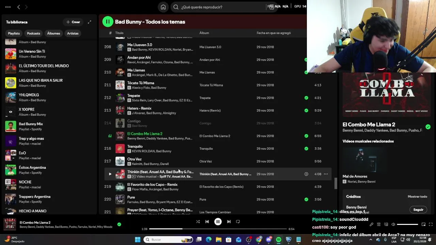Screen dimensions: 436x245
Task: Expand Tu biblioteca to full view
Action: coord(89,22)
